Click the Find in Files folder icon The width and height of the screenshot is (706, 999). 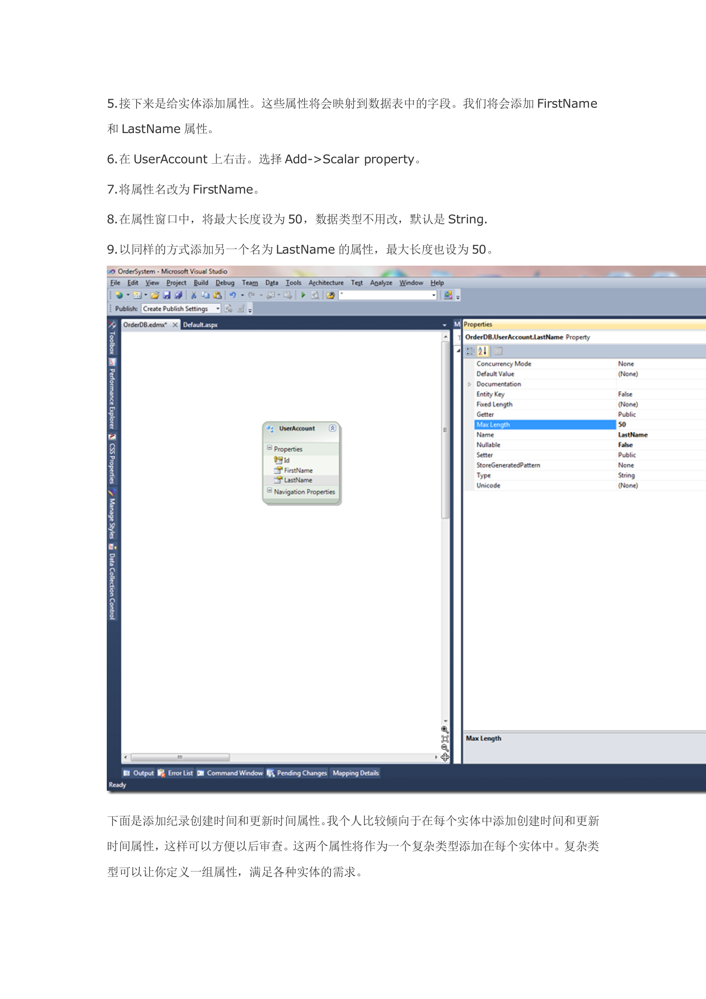pyautogui.click(x=330, y=295)
